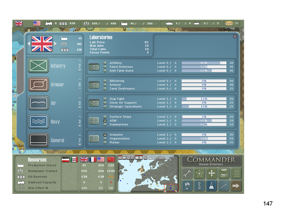Select the Artillery research focus
Viewport: 290px width, 218px height.
pos(105,63)
